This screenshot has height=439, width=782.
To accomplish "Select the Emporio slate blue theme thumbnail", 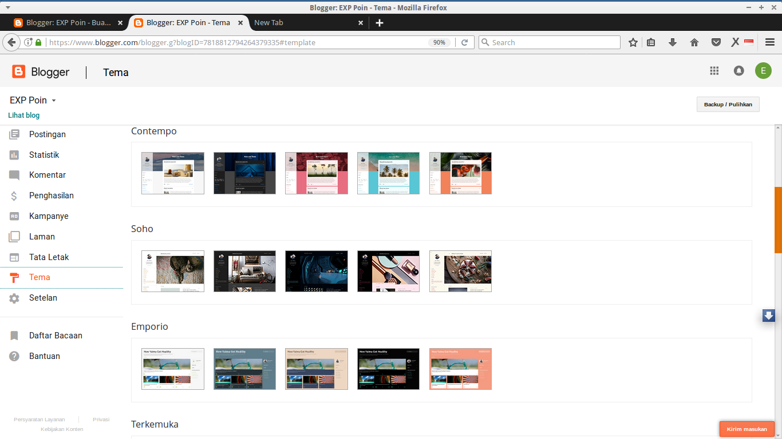I will point(244,369).
